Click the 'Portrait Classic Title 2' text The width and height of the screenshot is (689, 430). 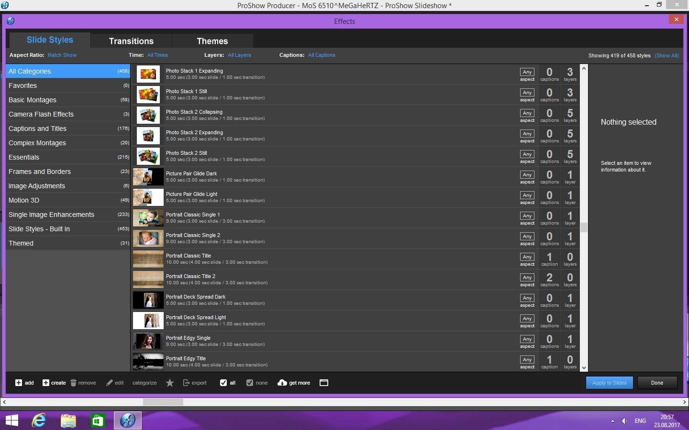click(190, 276)
